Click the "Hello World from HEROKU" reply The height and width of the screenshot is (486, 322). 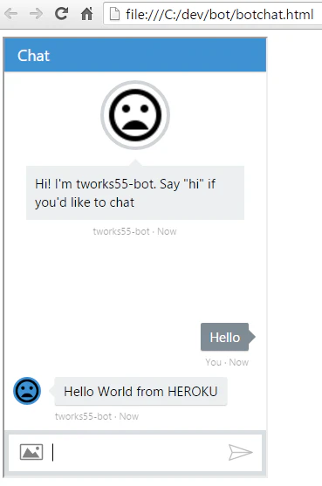[x=140, y=391]
